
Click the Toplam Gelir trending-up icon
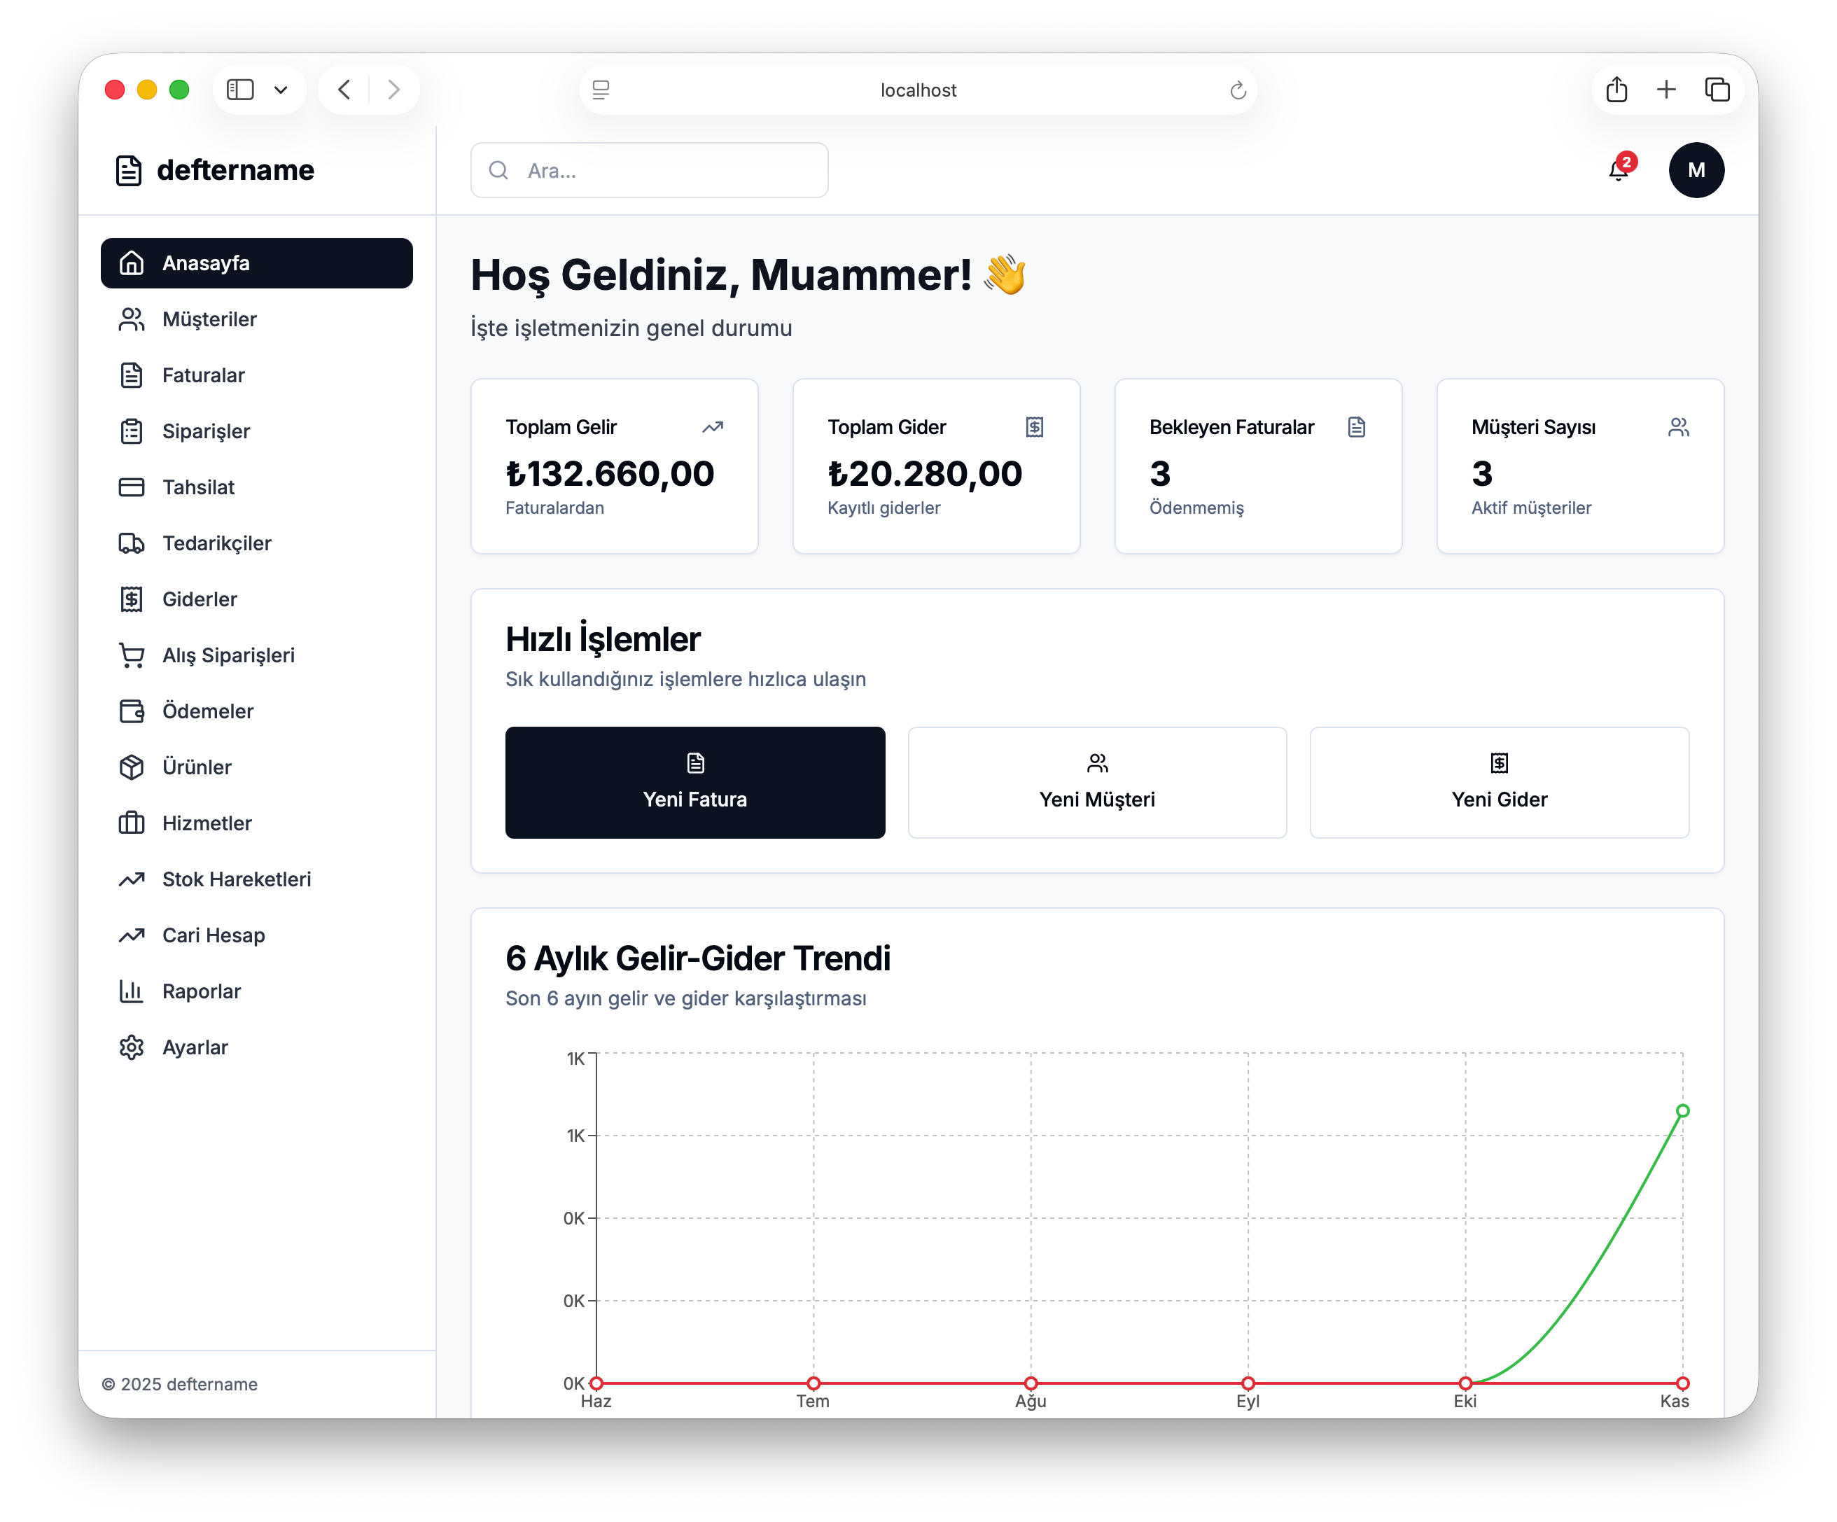(x=711, y=428)
